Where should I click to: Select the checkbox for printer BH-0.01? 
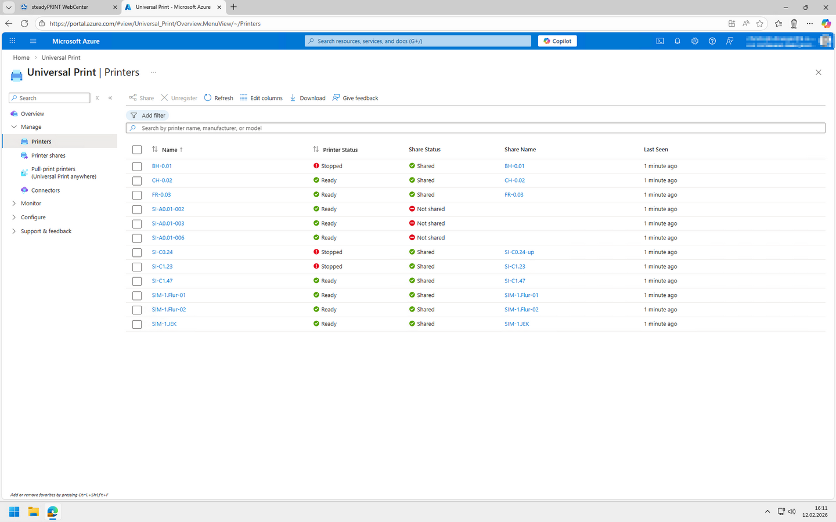click(136, 166)
